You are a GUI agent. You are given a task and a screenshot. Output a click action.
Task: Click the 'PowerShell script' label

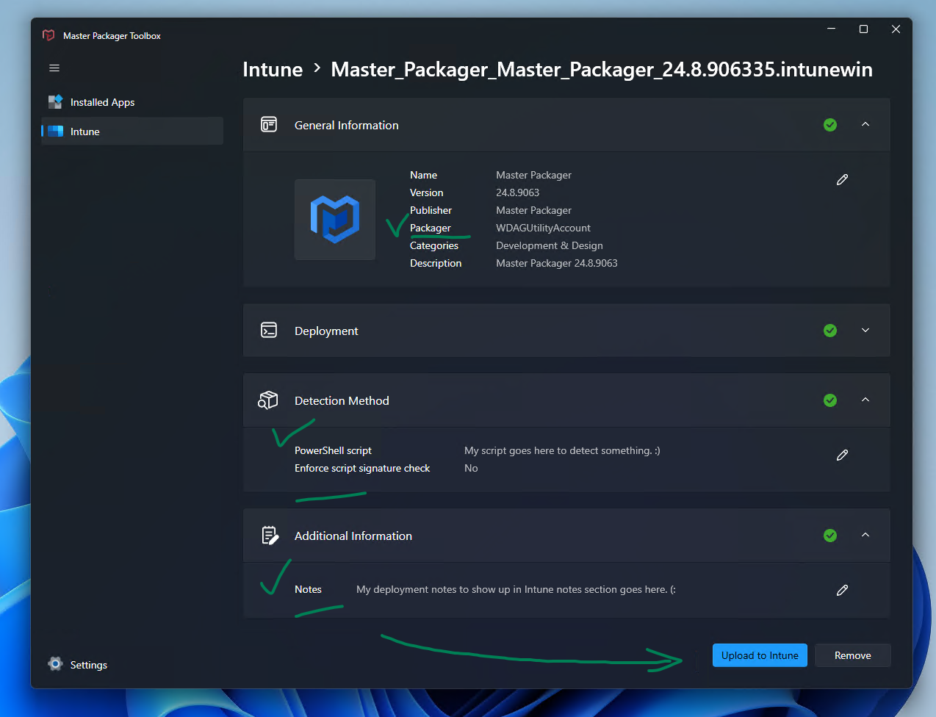333,450
